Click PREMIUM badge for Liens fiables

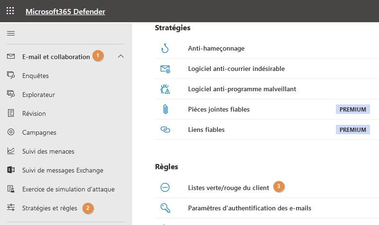tap(352, 130)
